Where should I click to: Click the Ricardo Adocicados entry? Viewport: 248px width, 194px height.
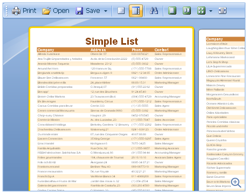click(219, 163)
